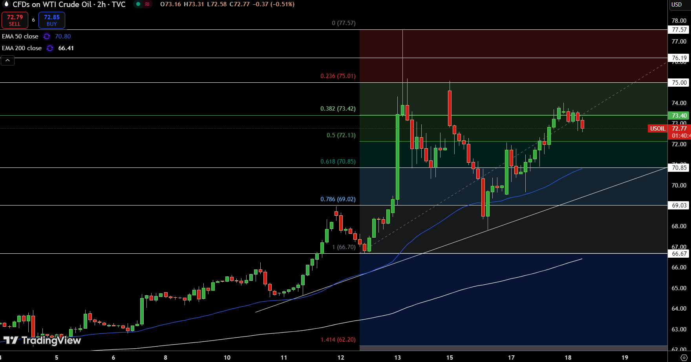Click the Fib label 0.618 (70.85)
The image size is (691, 362).
pyautogui.click(x=338, y=162)
